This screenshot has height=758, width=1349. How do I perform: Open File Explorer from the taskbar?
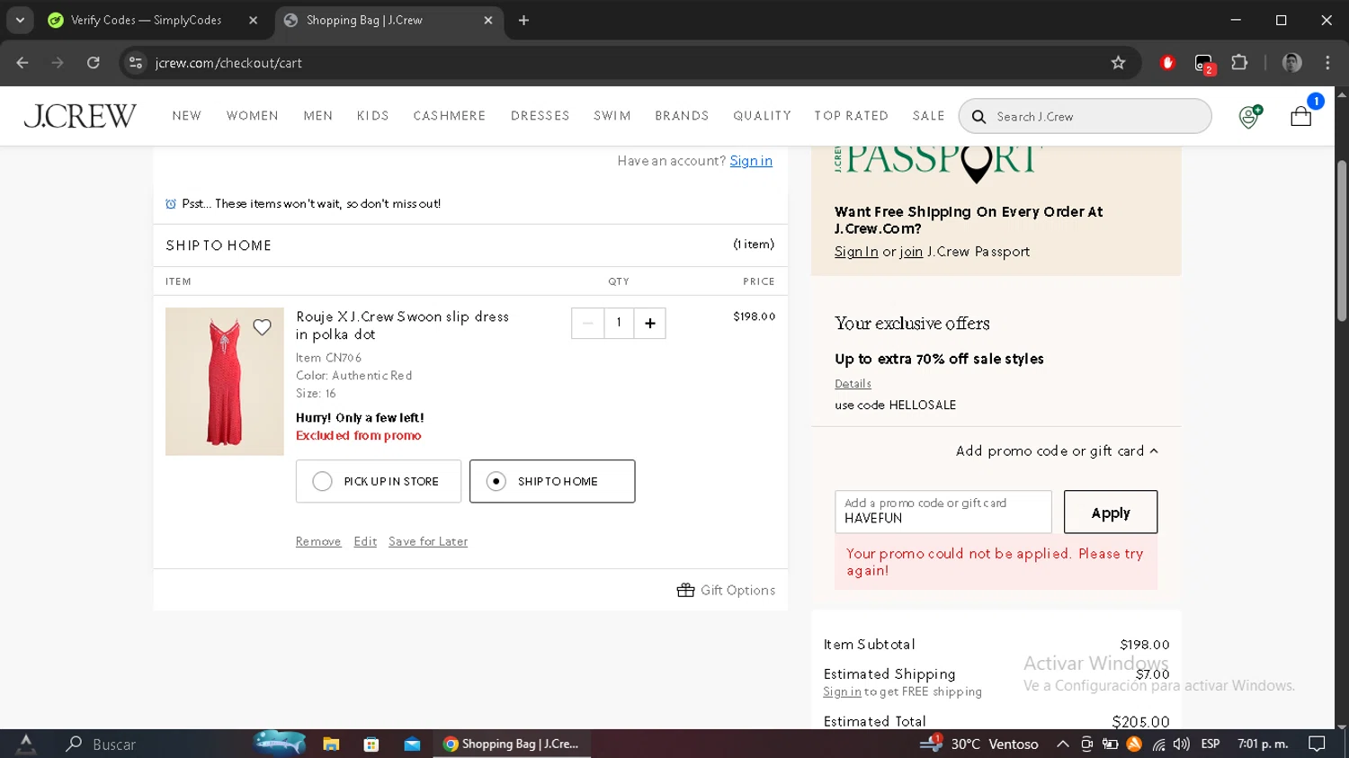click(331, 744)
